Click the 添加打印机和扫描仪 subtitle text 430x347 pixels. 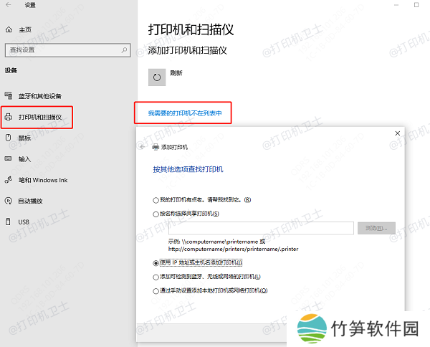[187, 50]
